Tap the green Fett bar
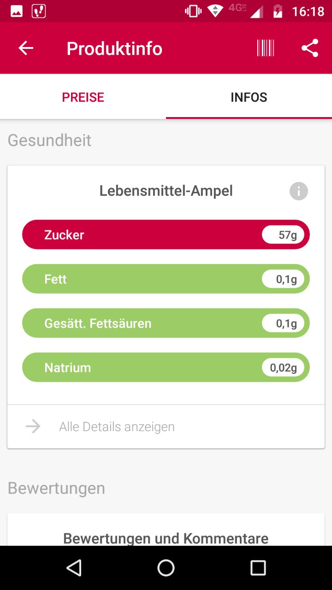Screen dimensions: 332x590 [166, 279]
